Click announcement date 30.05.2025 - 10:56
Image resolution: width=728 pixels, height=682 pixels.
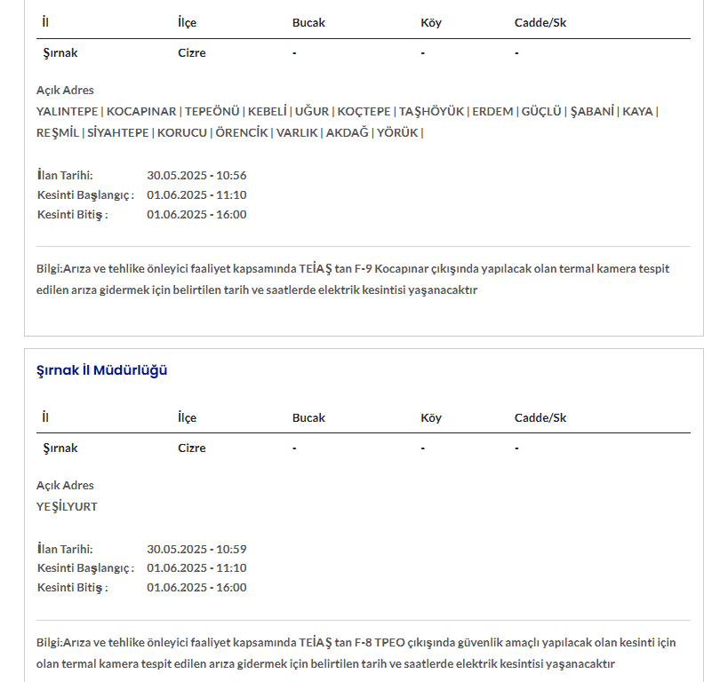coord(196,176)
